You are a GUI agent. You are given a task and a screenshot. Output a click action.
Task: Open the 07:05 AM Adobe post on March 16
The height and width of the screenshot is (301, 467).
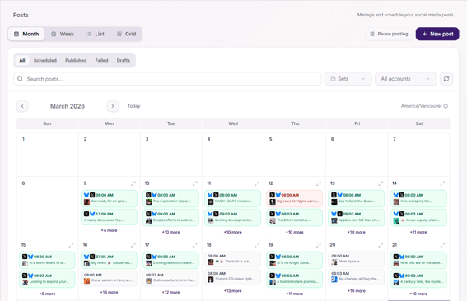109,260
